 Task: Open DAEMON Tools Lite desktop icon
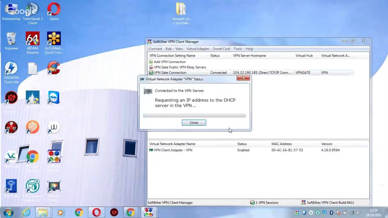click(11, 73)
